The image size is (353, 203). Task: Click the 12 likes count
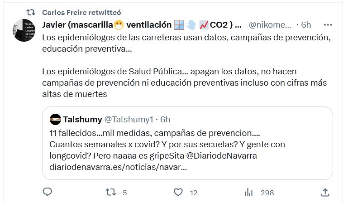(194, 193)
